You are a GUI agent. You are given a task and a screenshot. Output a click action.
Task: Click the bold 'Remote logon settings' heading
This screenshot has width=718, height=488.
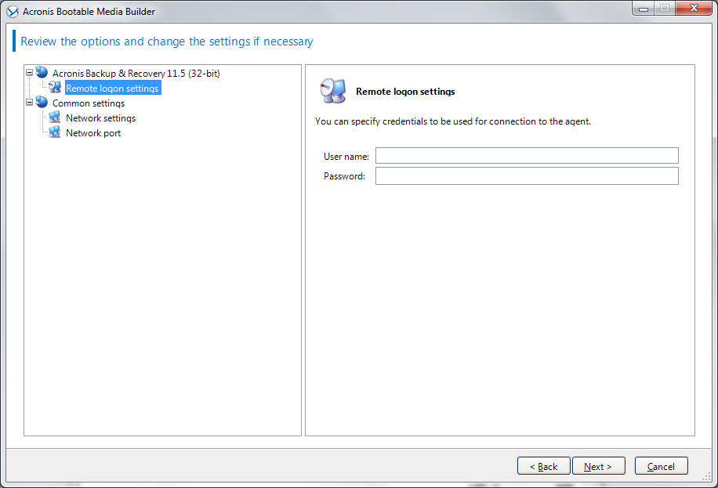[405, 92]
